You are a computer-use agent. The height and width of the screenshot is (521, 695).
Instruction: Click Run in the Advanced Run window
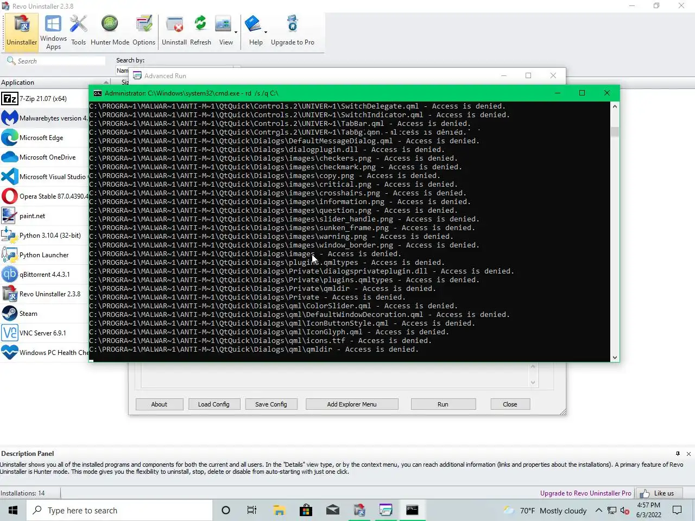point(443,404)
